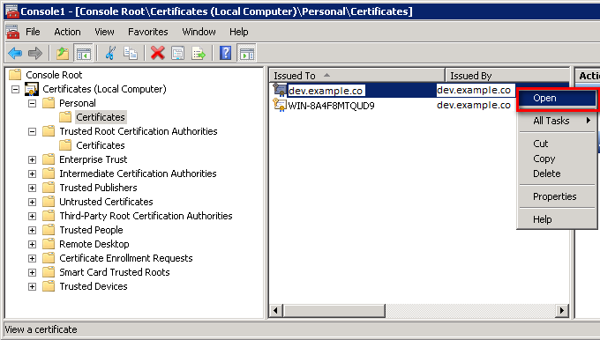Click the Copy toolbar icon
600x340 pixels.
pyautogui.click(x=130, y=53)
